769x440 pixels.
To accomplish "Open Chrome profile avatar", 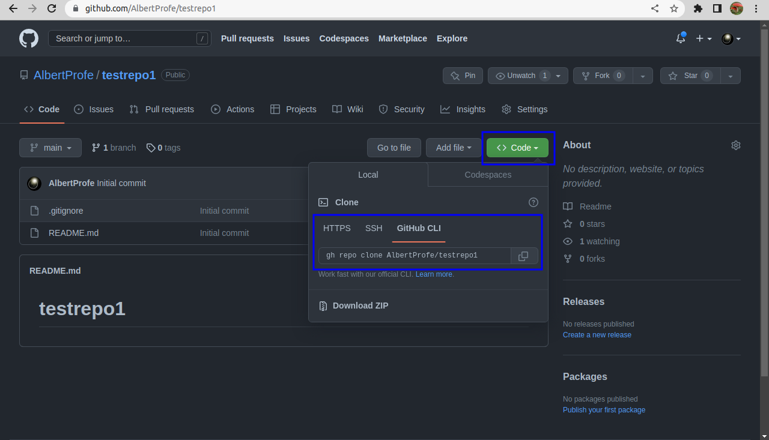I will click(737, 8).
